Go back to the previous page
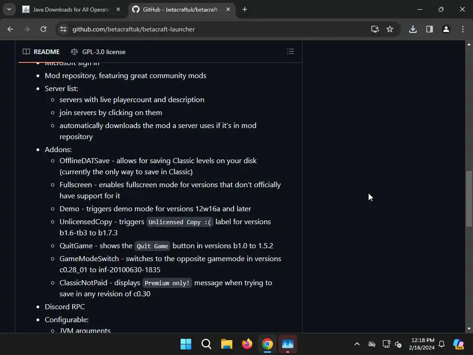The width and height of the screenshot is (473, 355). [x=10, y=29]
